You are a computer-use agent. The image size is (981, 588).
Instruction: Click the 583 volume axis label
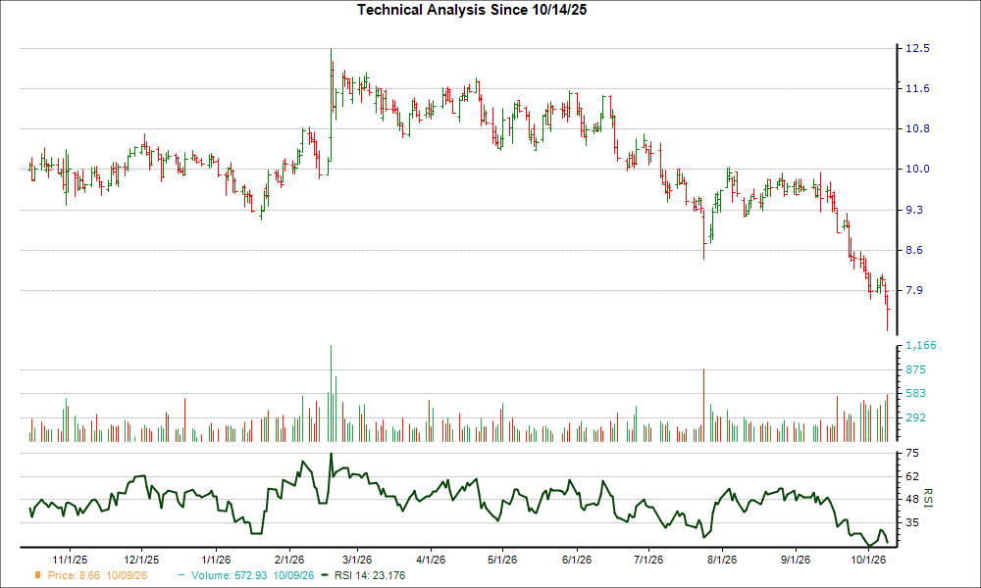click(x=915, y=394)
